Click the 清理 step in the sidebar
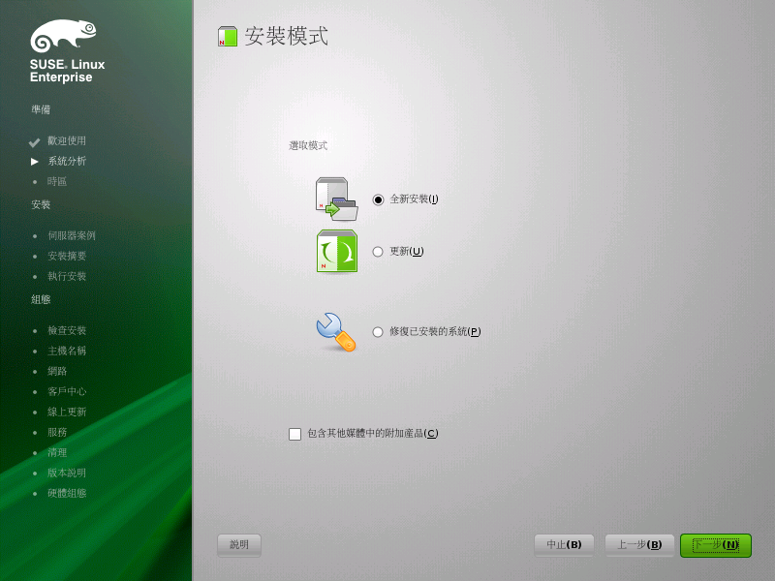Screen dimensions: 775x581 click(x=57, y=452)
